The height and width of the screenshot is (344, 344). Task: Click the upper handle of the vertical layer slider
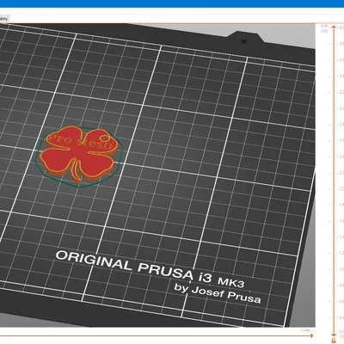click(x=334, y=27)
